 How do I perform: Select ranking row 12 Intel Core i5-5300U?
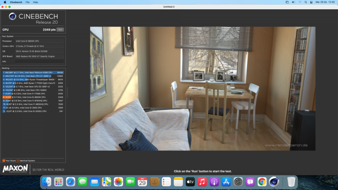(33, 111)
